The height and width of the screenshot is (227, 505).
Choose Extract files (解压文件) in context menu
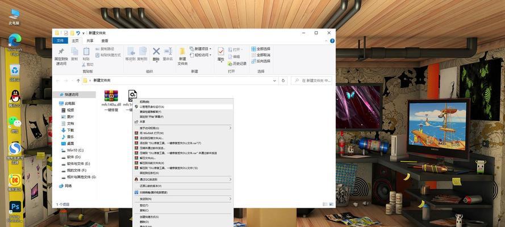tap(182, 158)
